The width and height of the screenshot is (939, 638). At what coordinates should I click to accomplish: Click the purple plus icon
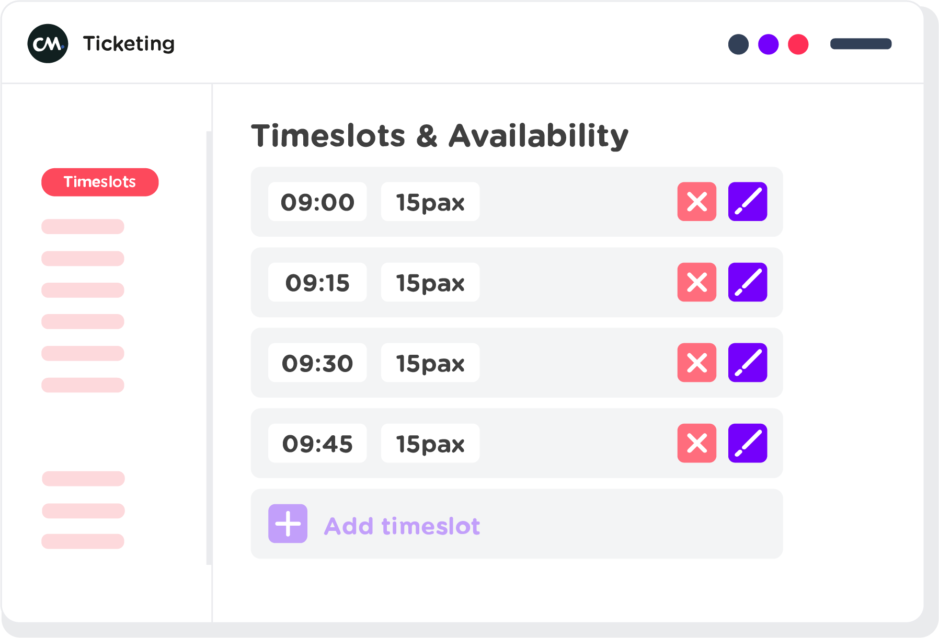point(288,524)
